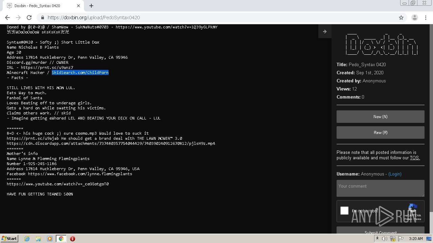Viewport: 433px width, 243px height.
Task: Restore down the Chrome window
Action: [x=413, y=3]
